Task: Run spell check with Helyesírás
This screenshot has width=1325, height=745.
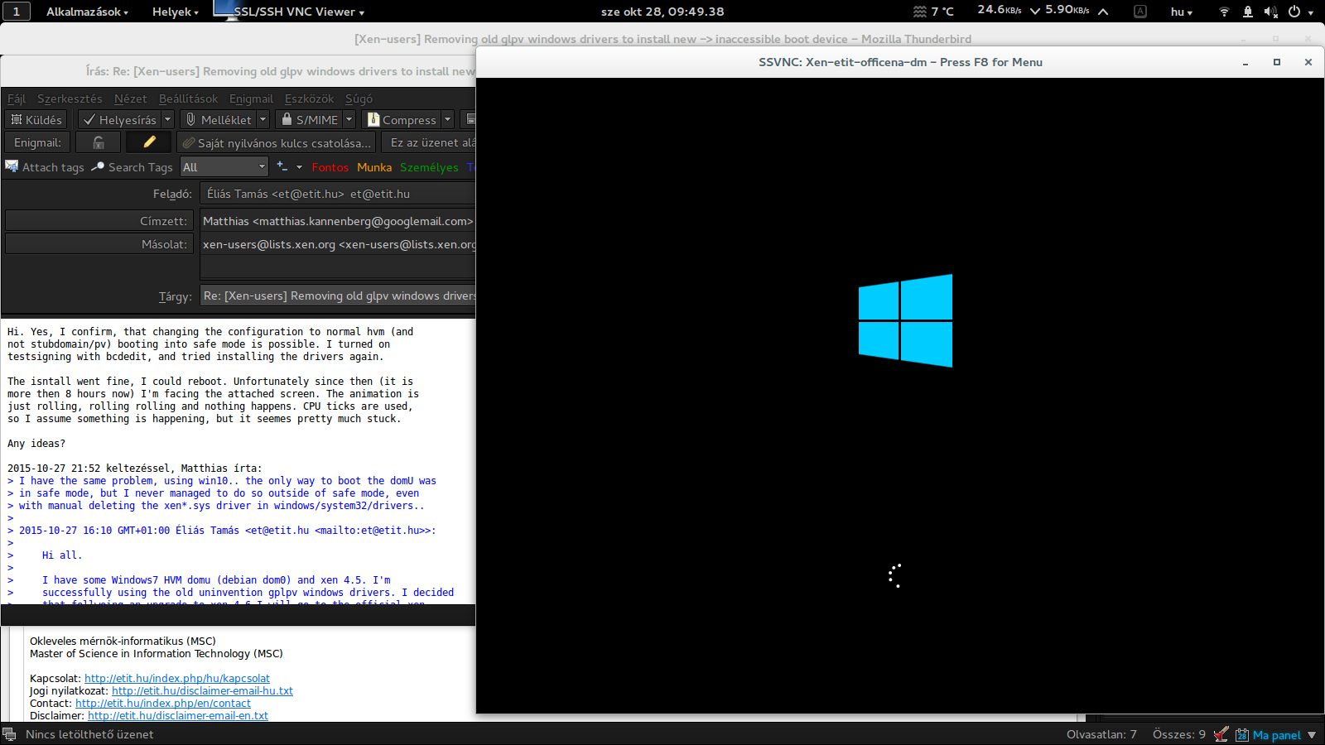Action: [120, 120]
